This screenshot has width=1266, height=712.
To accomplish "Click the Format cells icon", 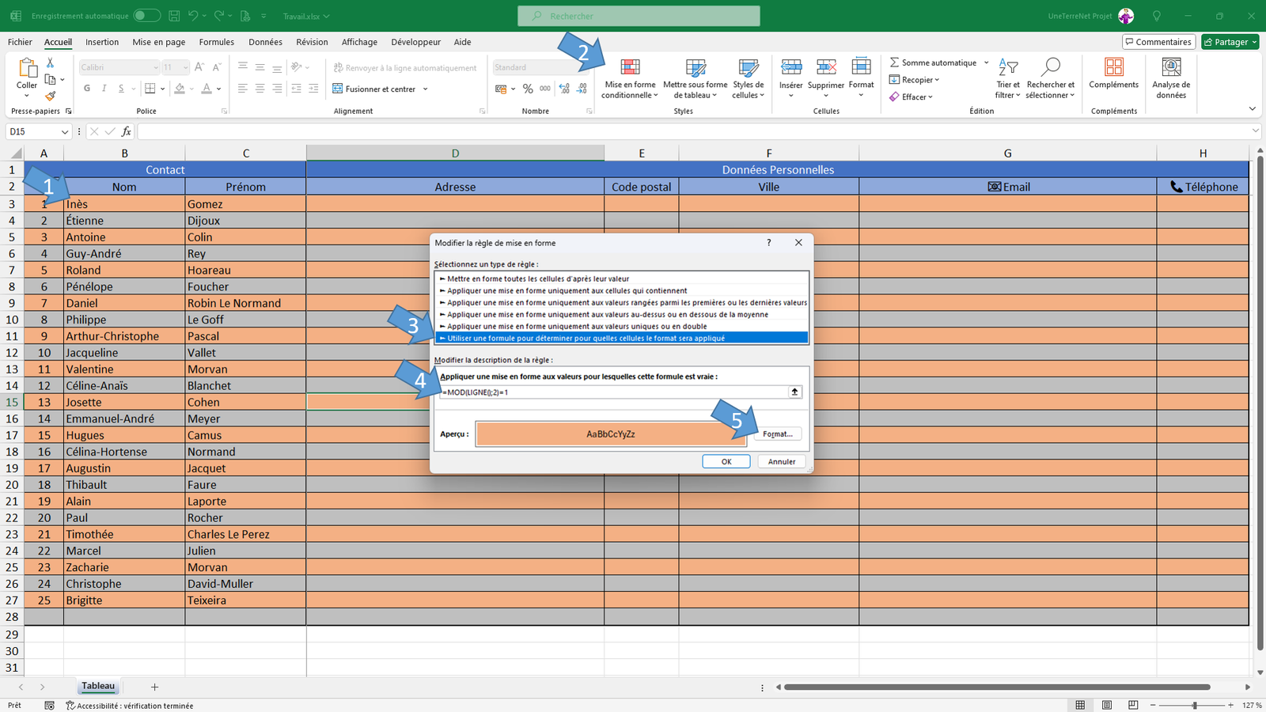I will (861, 67).
